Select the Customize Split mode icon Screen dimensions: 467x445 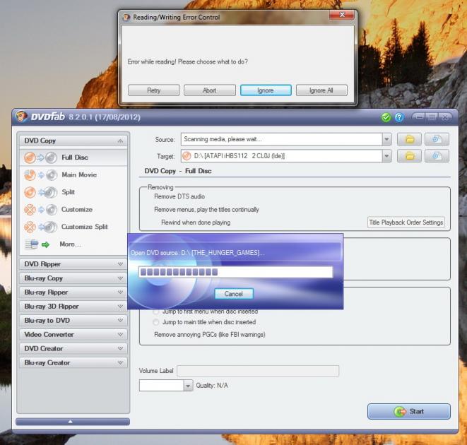(40, 227)
